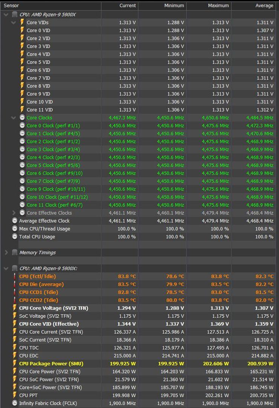This screenshot has height=408, width=279.
Task: Click the icon beside Average Effective Clock
Action: click(x=15, y=221)
